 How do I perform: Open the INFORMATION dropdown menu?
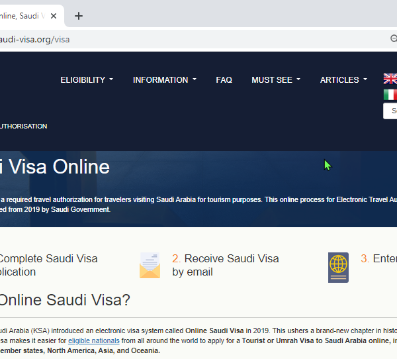point(164,79)
